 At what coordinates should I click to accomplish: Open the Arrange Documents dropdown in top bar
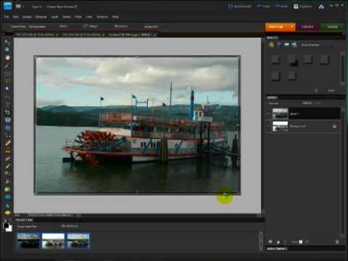[20, 7]
